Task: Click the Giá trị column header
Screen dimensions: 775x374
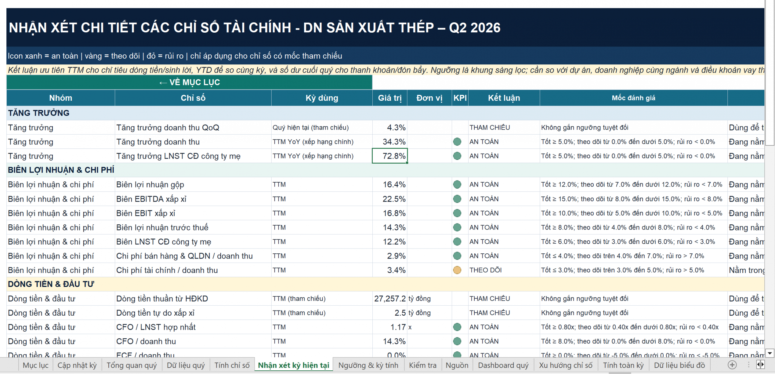Action: pos(390,98)
